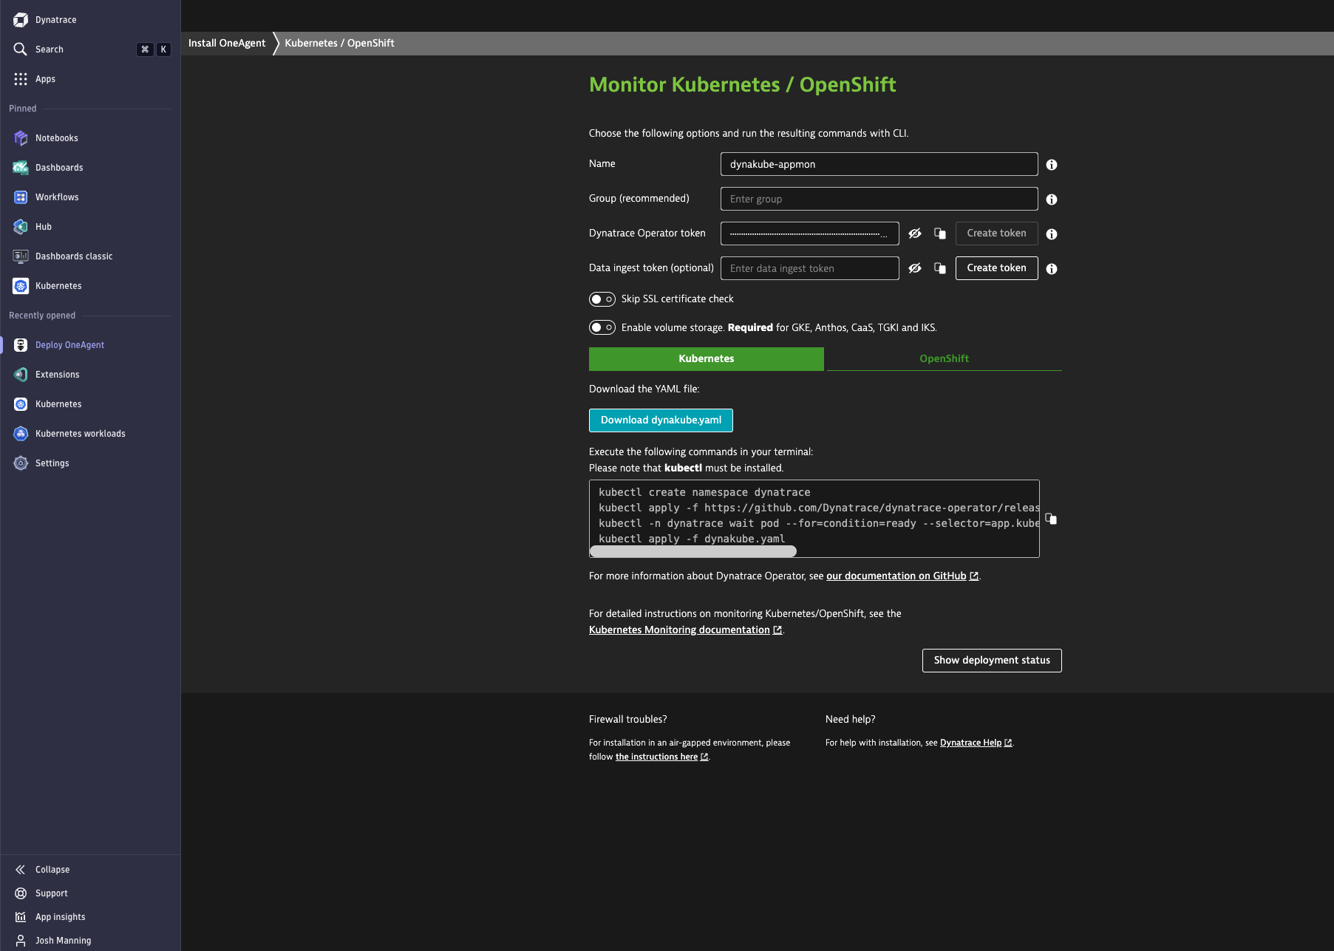Click the info icon beside Name field

(1052, 165)
